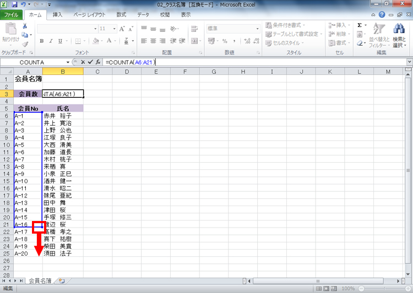
Task: Click column header C
Action: pyautogui.click(x=97, y=71)
